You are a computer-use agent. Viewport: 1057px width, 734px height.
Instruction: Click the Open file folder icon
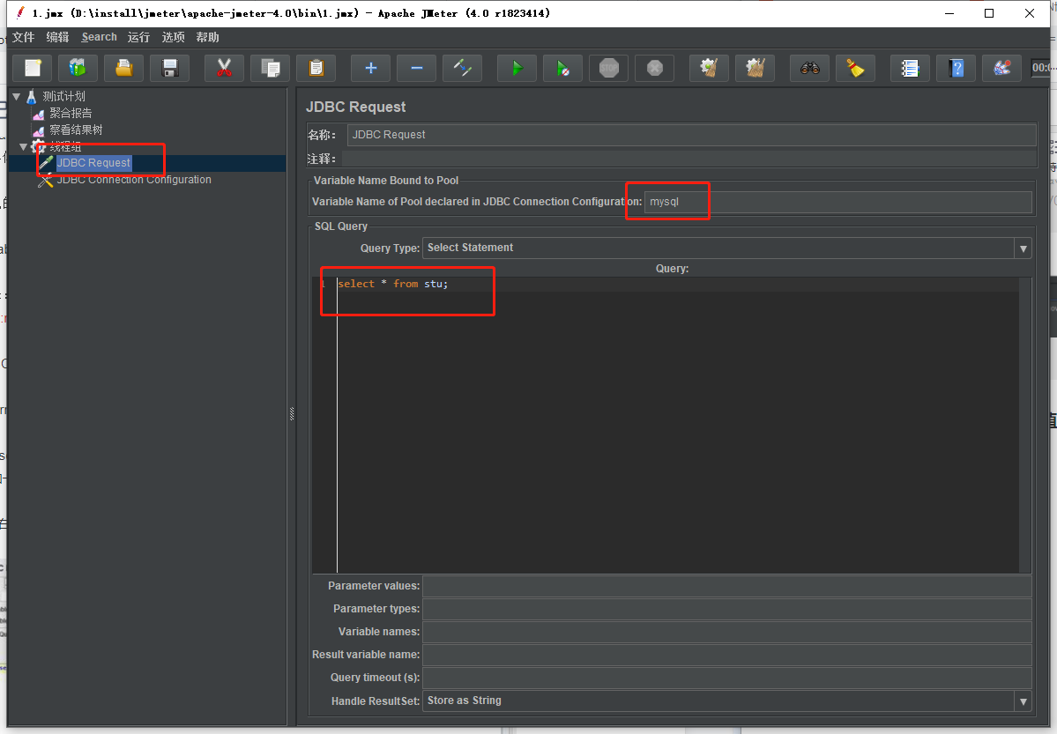pos(124,68)
